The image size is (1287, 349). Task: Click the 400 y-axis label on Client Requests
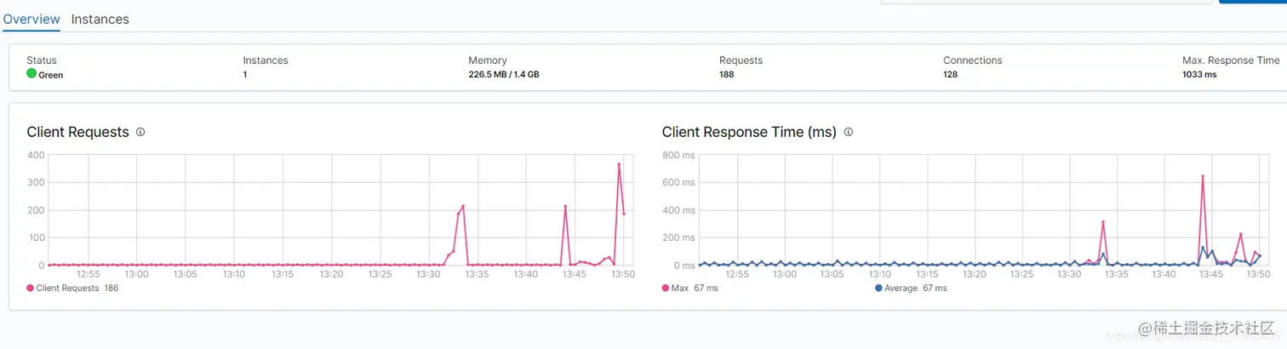[x=35, y=155]
